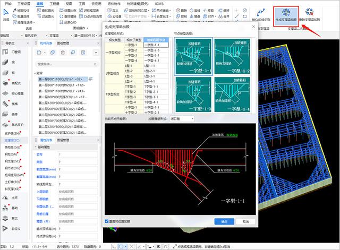The height and width of the screenshot is (250, 340).
Task: Click the new component icon in 构件列表 toolbar
Action: click(x=38, y=51)
